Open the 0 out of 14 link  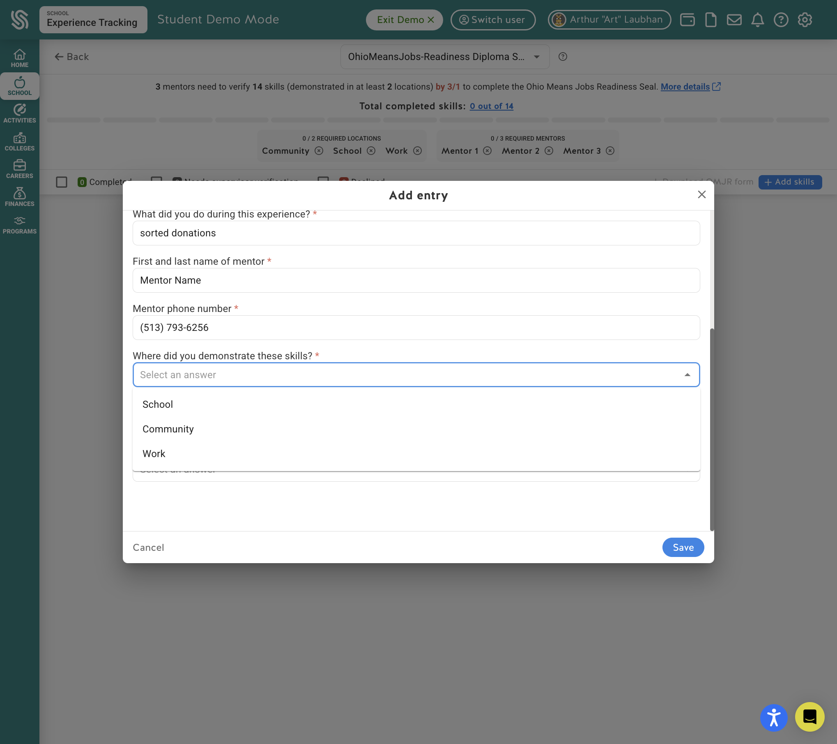pos(492,106)
